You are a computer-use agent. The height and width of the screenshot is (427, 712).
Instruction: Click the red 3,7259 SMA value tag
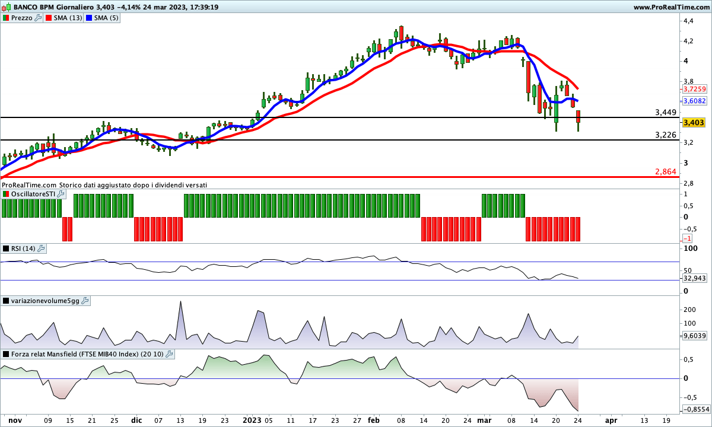point(694,89)
